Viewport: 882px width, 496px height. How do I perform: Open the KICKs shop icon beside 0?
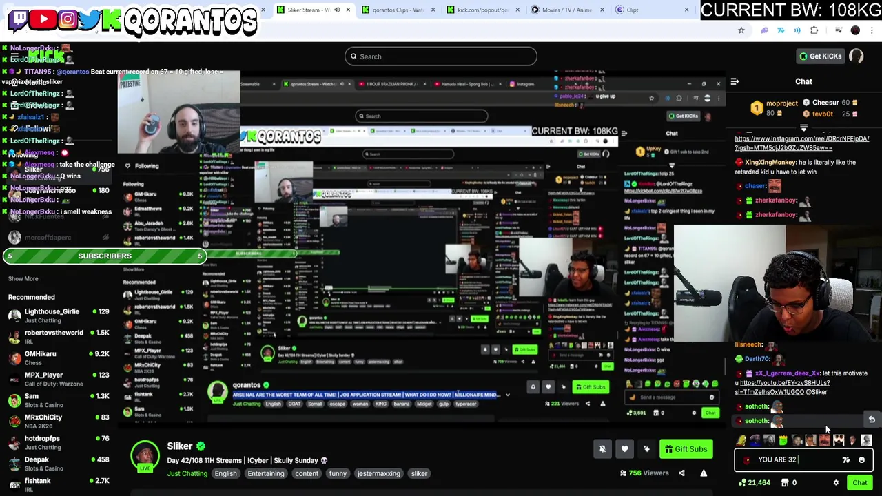pos(784,483)
